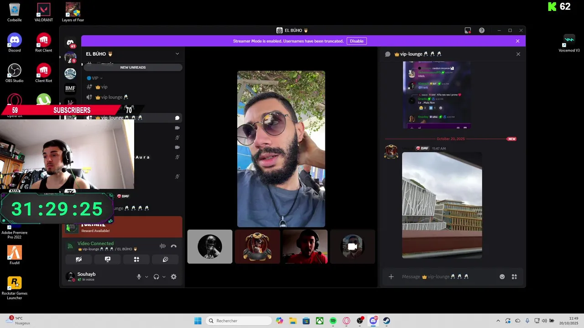Viewport: 584px width, 328px height.
Task: Open the Xbox app from the taskbar
Action: (x=320, y=321)
